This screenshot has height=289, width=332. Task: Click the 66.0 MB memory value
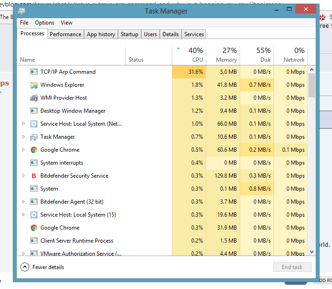coord(227,124)
